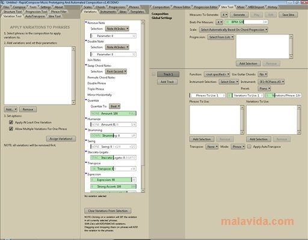Select the Track 1 button

pos(168,75)
